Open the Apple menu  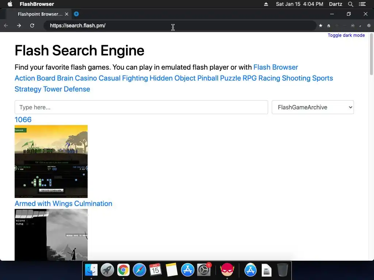(x=10, y=4)
